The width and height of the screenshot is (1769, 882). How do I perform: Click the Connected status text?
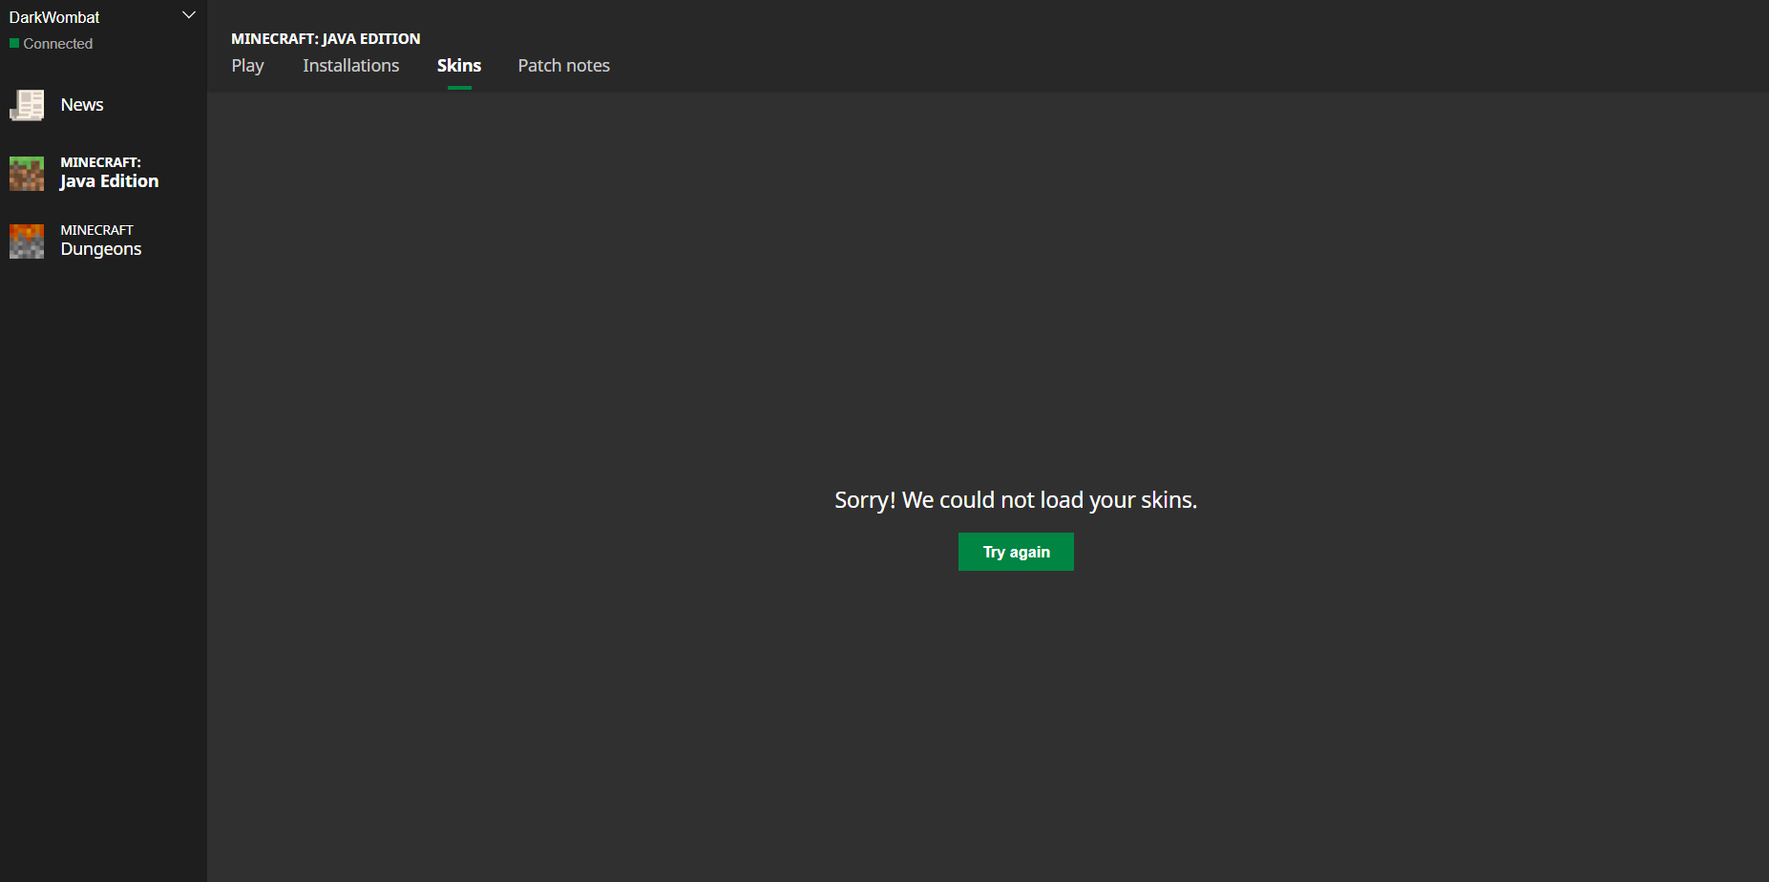click(58, 44)
